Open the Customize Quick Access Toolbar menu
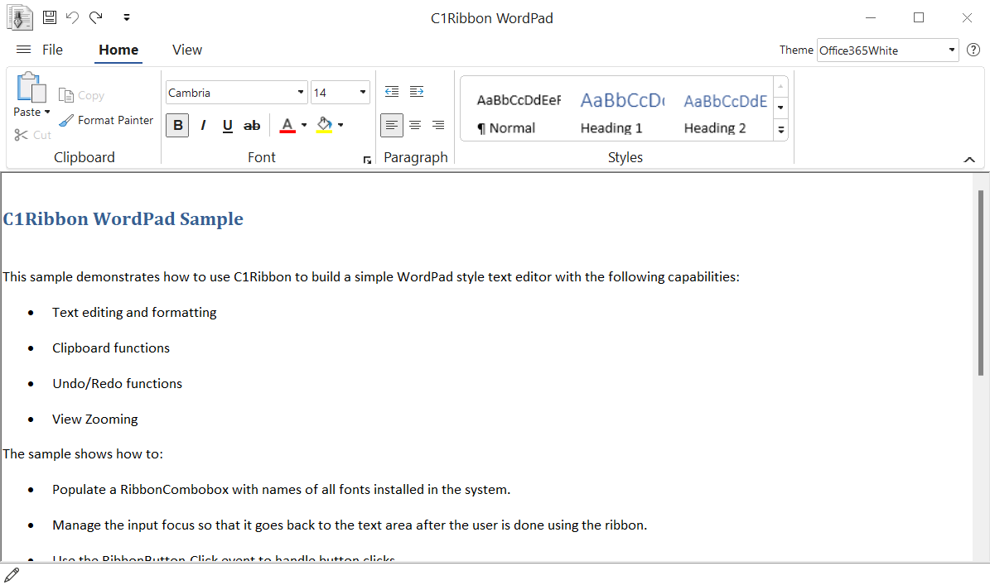The image size is (990, 585). point(126,17)
